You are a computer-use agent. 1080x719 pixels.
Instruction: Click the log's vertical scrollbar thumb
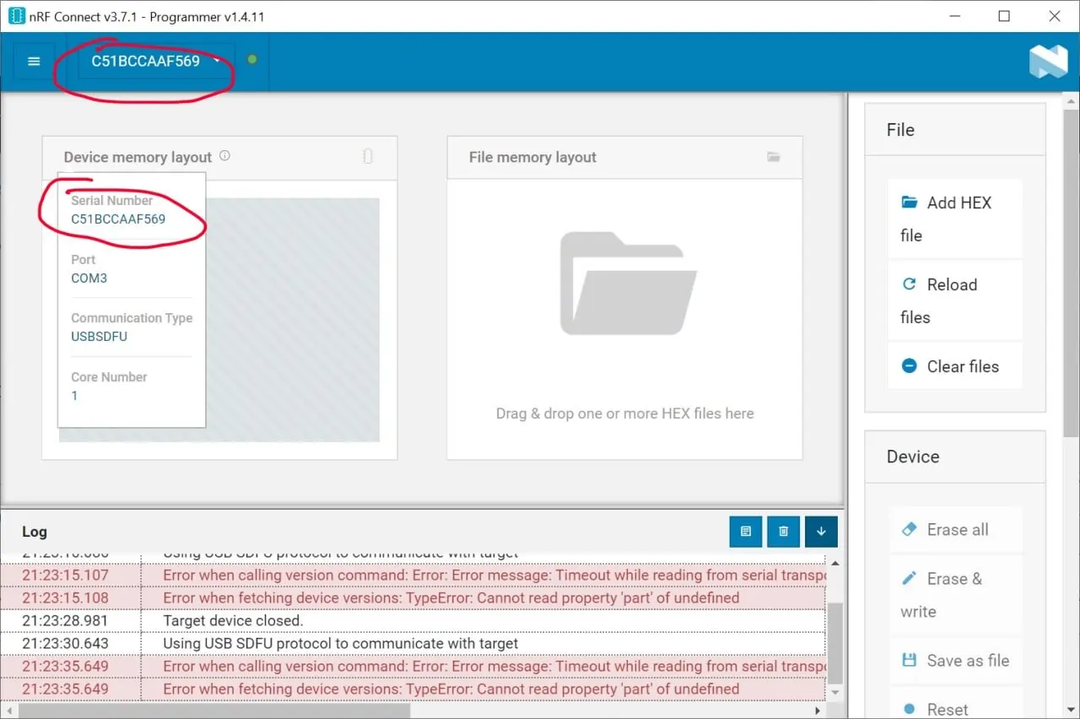pos(834,643)
